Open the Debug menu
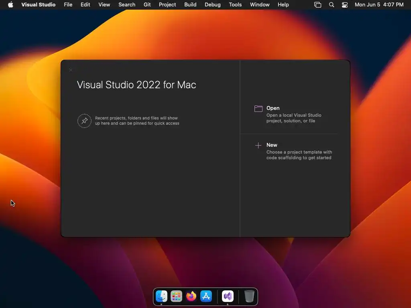This screenshot has width=411, height=308. tap(213, 5)
